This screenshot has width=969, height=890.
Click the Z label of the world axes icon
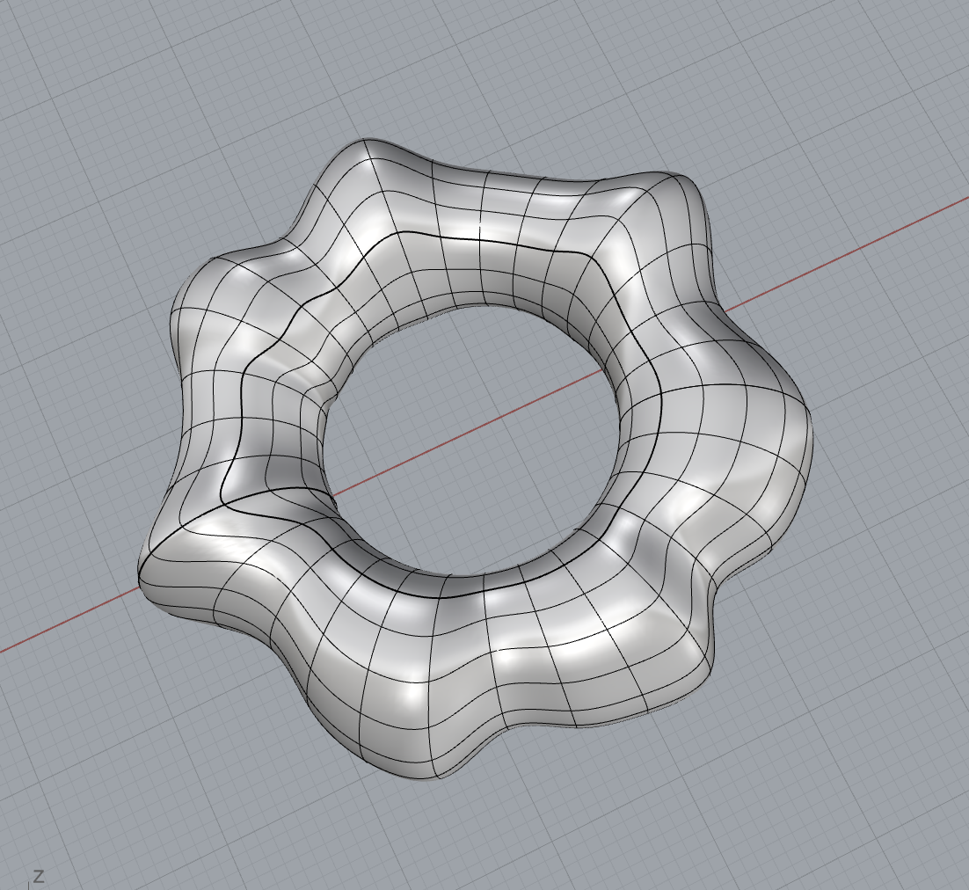[x=39, y=876]
